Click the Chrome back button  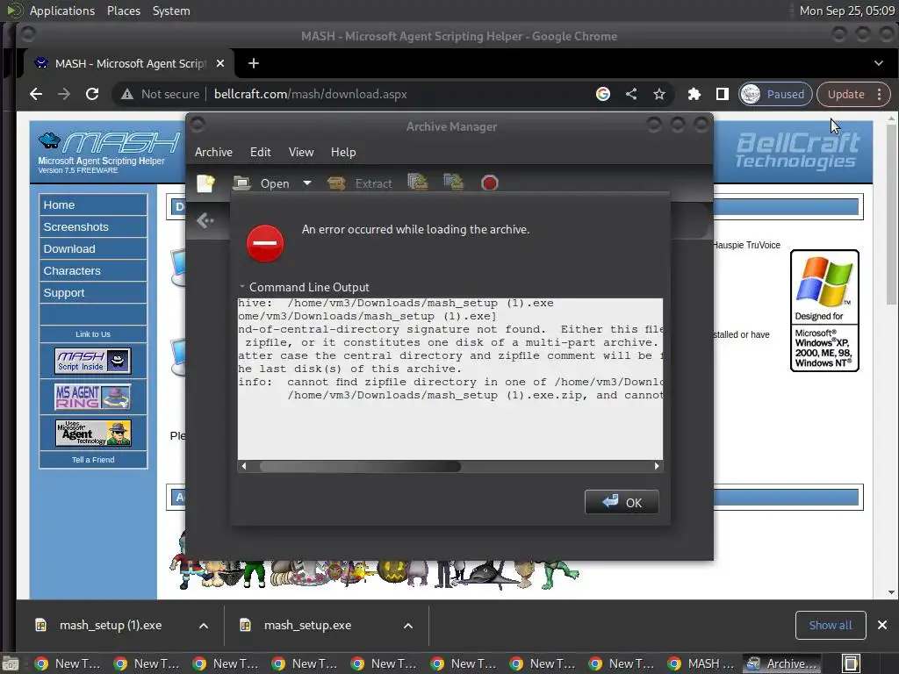pos(35,94)
